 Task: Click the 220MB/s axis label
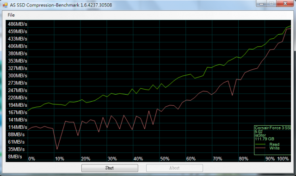(18, 98)
